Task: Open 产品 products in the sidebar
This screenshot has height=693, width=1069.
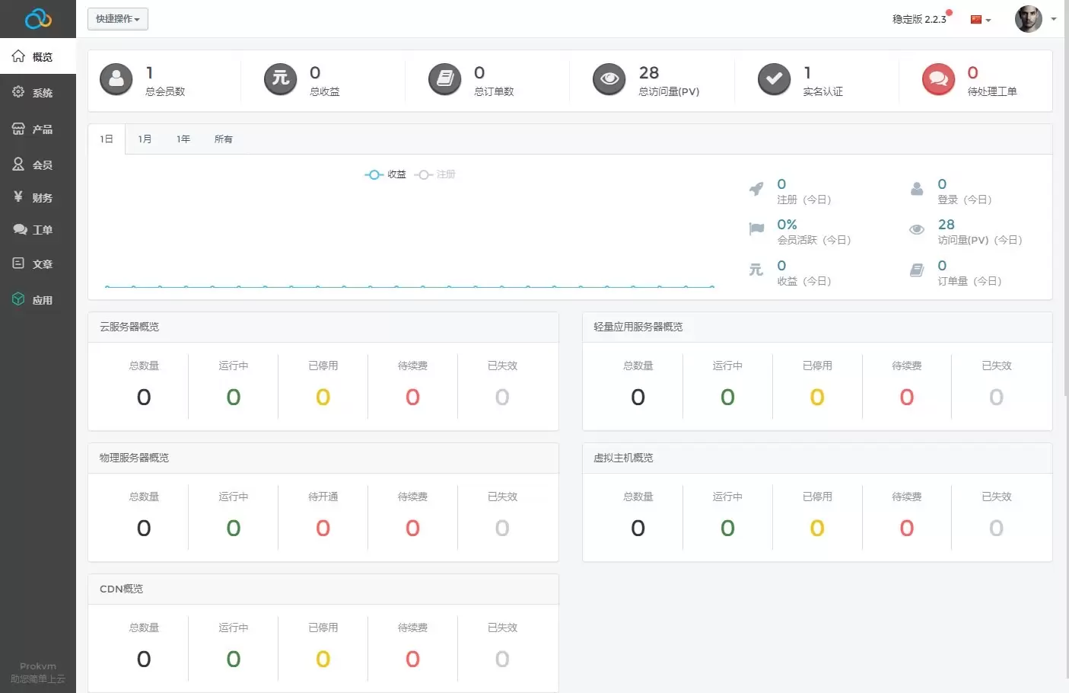Action: pyautogui.click(x=38, y=129)
